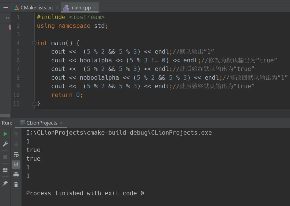Click the executable path in console output

click(119, 133)
